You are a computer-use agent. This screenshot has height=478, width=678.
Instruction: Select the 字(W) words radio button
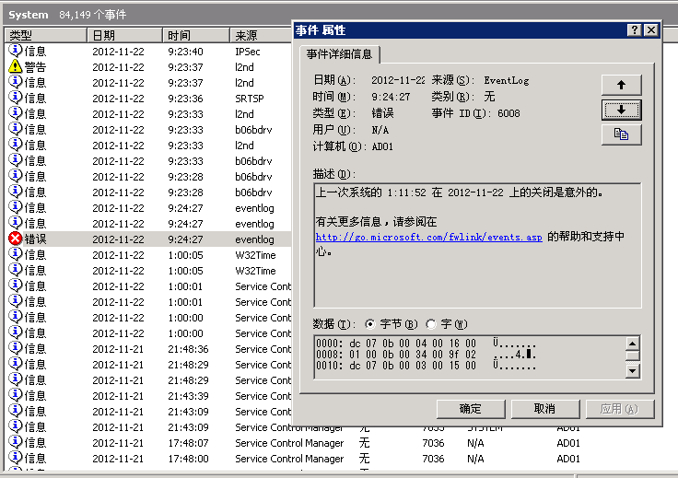pyautogui.click(x=431, y=324)
